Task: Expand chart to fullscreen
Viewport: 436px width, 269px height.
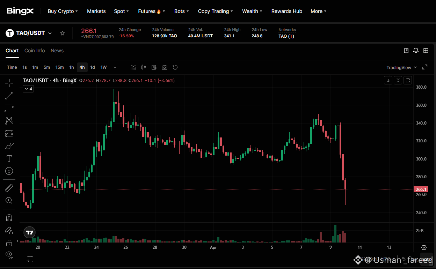Action: point(425,67)
